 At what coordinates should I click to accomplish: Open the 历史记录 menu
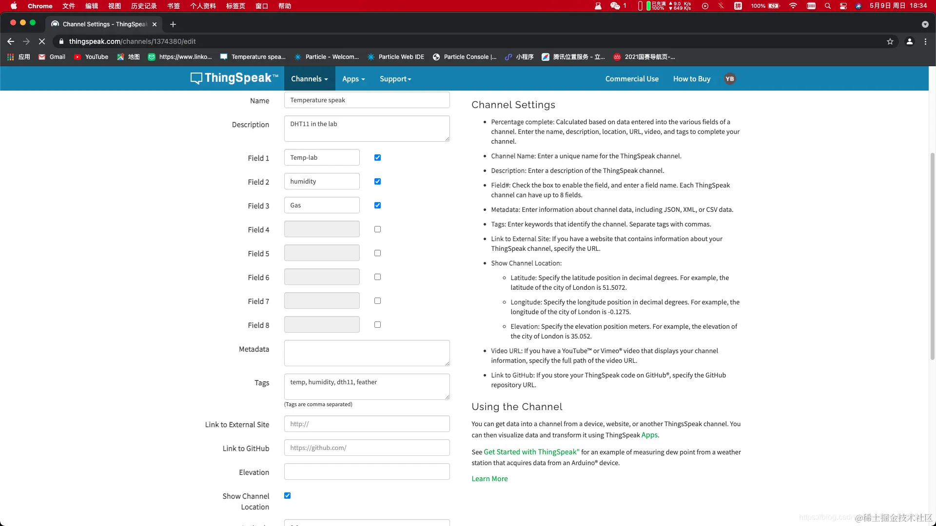(x=144, y=6)
